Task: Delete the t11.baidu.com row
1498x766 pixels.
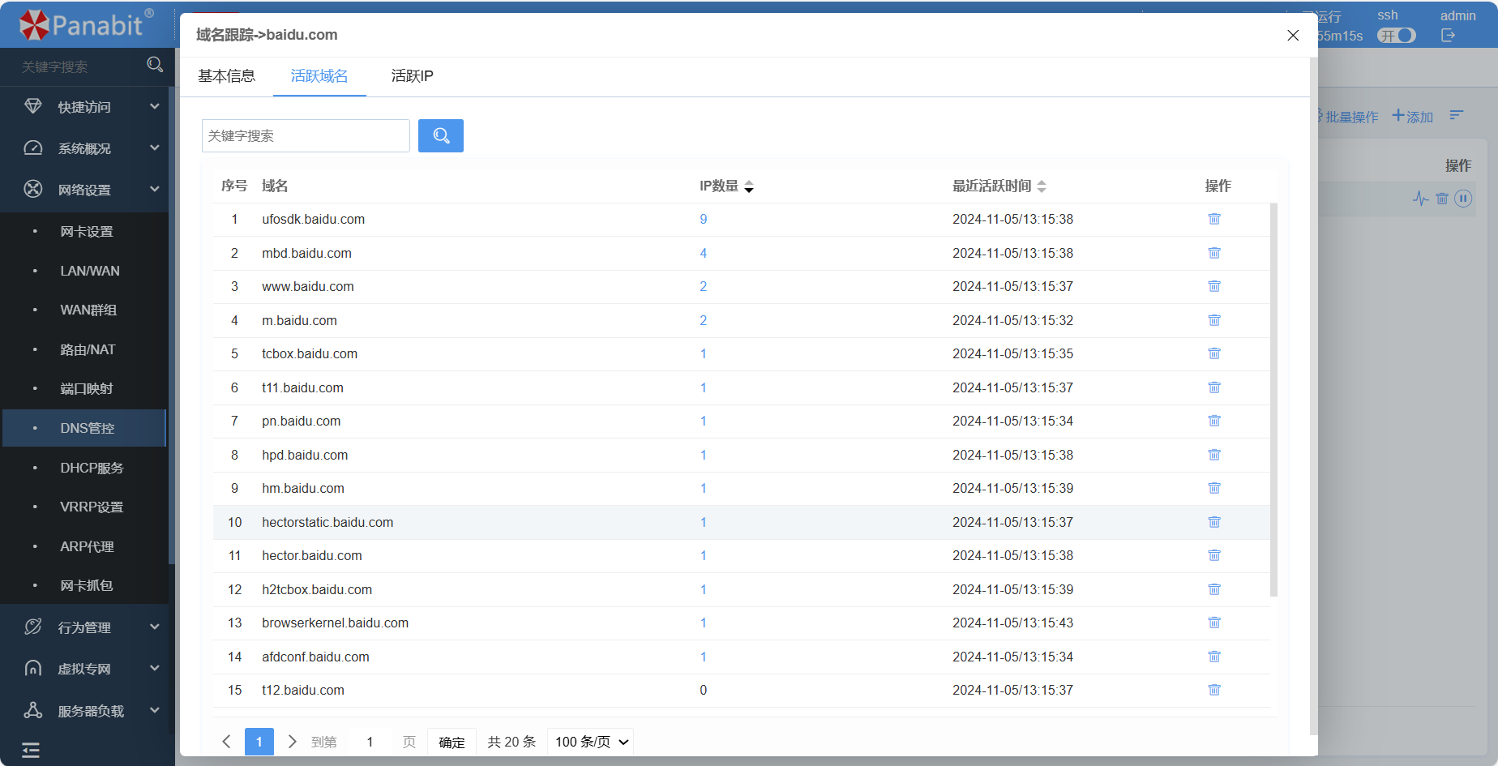Action: [x=1213, y=387]
